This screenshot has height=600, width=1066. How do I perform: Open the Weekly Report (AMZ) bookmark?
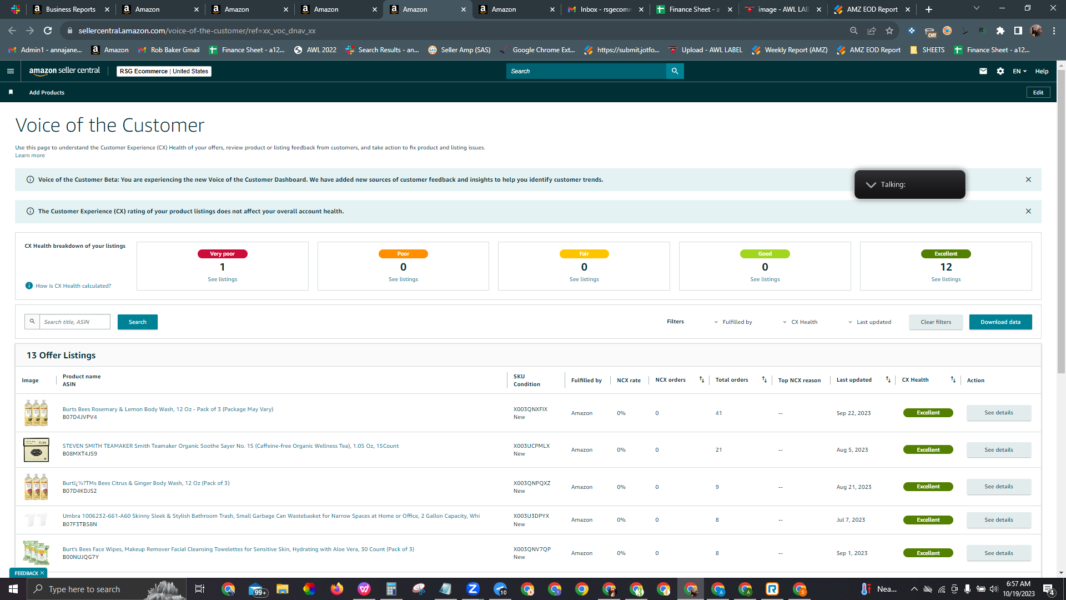tap(790, 50)
